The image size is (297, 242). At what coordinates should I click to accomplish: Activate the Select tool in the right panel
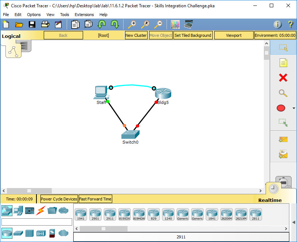tap(283, 47)
